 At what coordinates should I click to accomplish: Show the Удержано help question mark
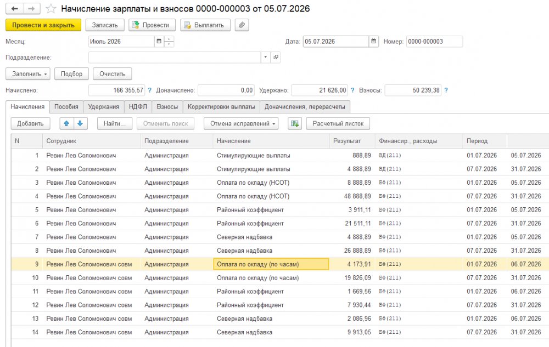coord(352,90)
